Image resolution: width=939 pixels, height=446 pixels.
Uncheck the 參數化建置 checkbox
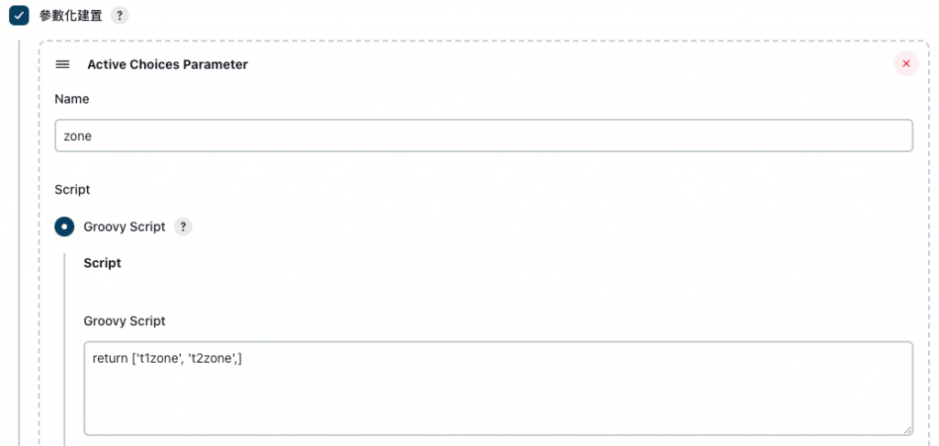click(x=19, y=16)
